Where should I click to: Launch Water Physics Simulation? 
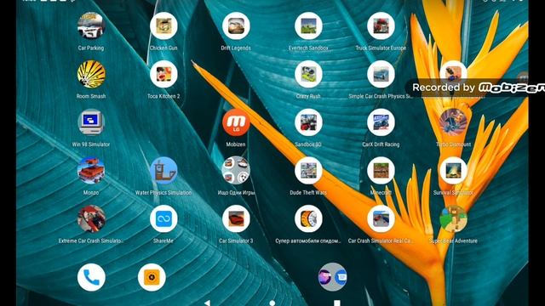tap(163, 171)
